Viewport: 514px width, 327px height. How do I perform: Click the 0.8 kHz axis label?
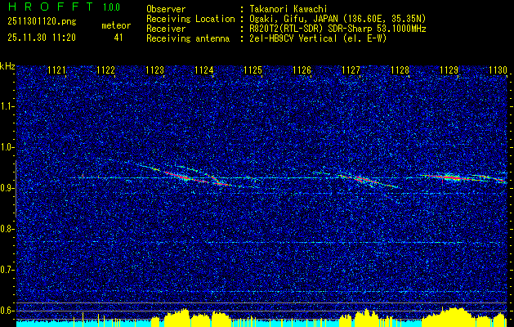point(7,229)
